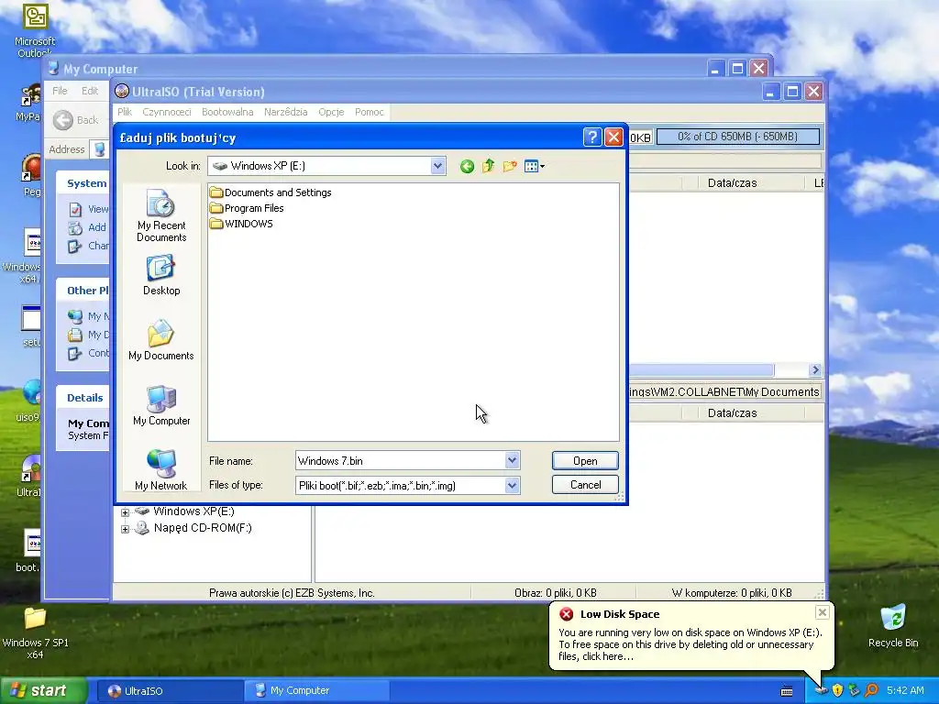Click the security shield tray icon

(x=837, y=690)
